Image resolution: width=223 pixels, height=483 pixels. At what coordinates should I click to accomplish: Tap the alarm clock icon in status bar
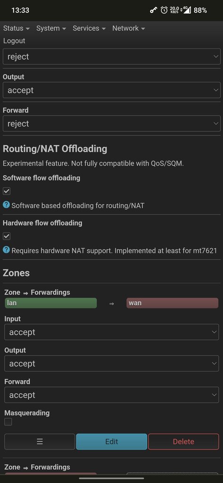point(164,10)
